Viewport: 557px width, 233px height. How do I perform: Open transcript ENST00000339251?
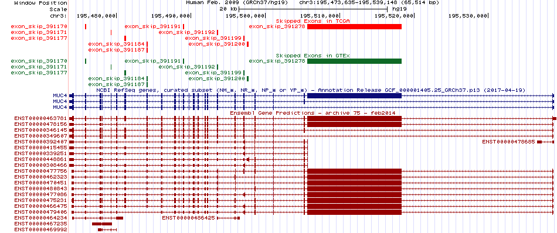(x=41, y=153)
